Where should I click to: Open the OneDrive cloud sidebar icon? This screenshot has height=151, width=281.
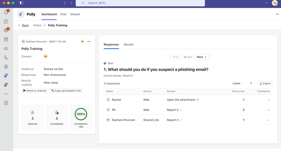6,49
